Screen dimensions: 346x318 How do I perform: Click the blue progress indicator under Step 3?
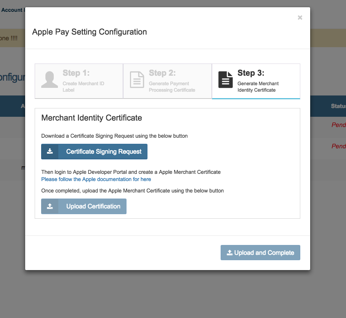point(256,98)
